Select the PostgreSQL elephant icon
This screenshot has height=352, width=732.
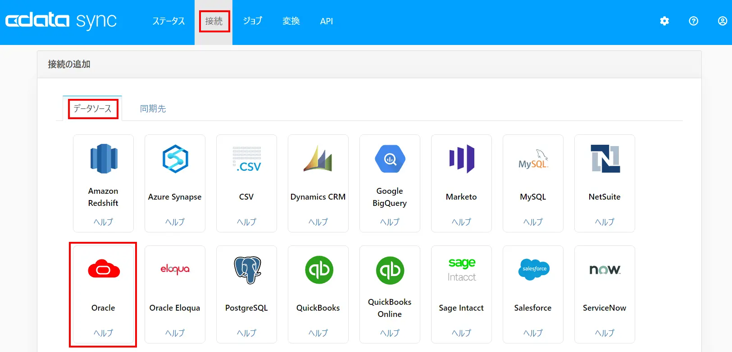click(x=247, y=270)
